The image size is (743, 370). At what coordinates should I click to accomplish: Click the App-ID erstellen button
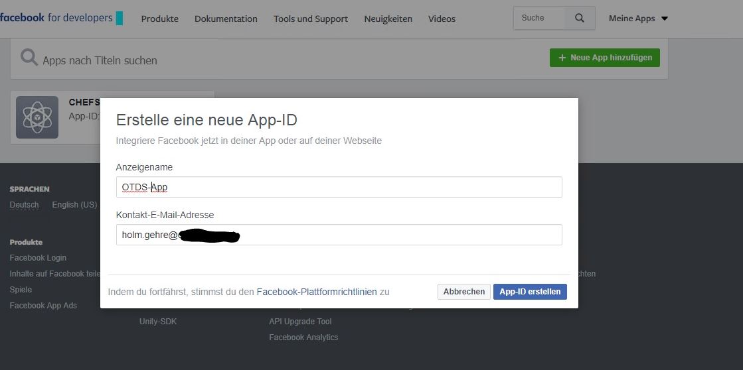[530, 292]
